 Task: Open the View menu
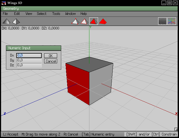click(29, 14)
